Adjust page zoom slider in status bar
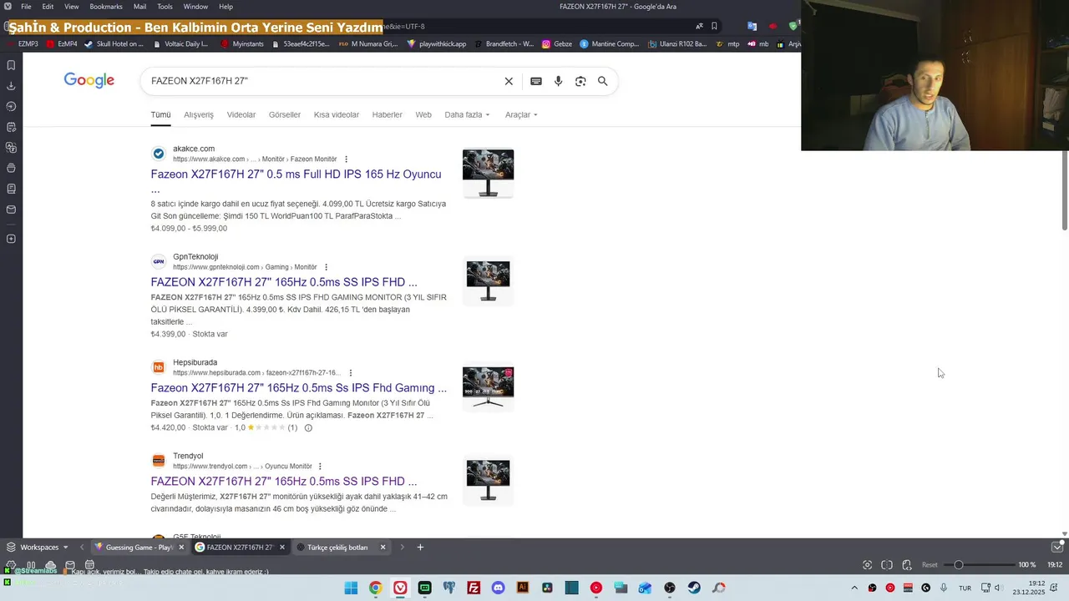Screen dimensions: 1069x601 (978, 565)
